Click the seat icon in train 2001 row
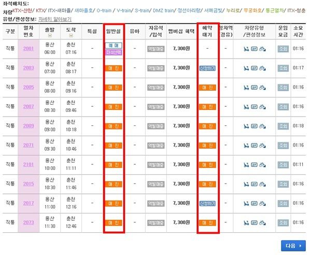The width and height of the screenshot is (311, 255). click(x=246, y=49)
